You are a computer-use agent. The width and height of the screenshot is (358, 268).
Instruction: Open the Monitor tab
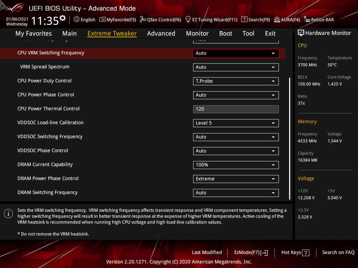click(197, 33)
